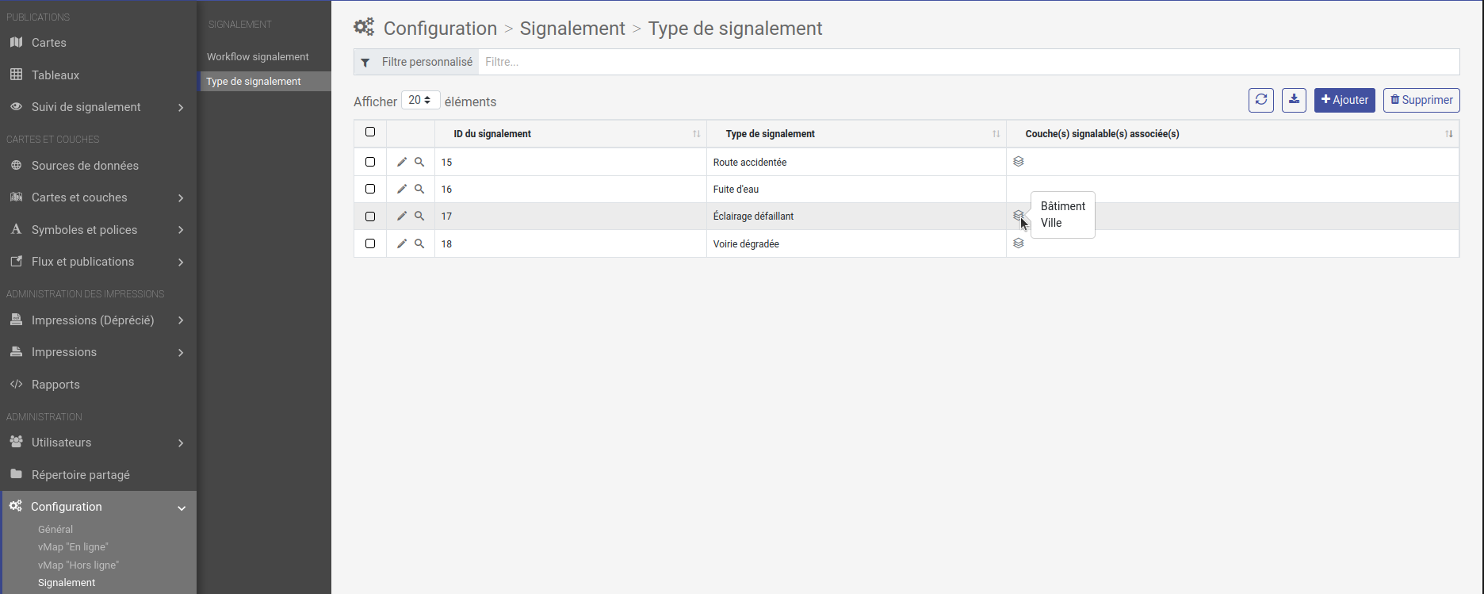Expand Symboles et polices submenu
Viewport: 1484px width, 594px height.
(181, 230)
